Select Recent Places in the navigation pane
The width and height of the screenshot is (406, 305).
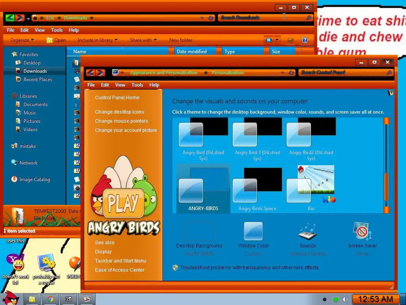click(x=38, y=79)
